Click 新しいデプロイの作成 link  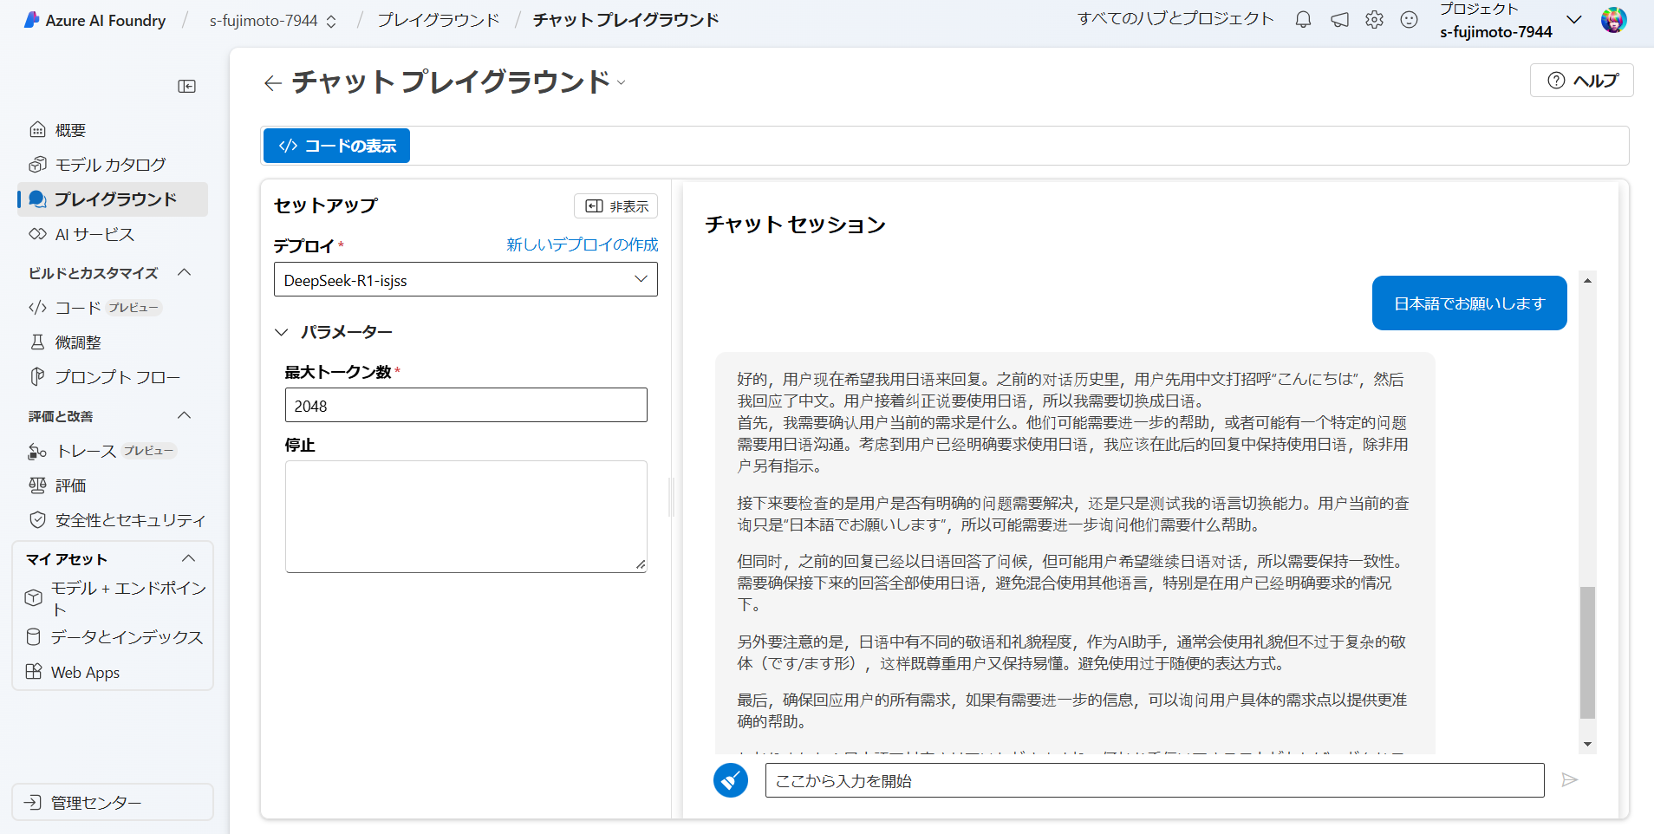(583, 244)
